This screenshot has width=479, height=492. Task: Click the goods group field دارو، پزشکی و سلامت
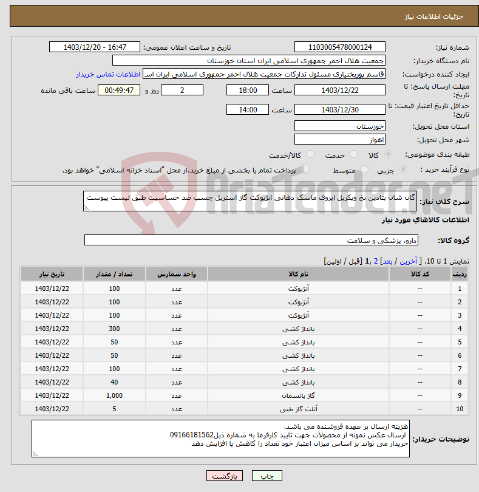point(251,240)
